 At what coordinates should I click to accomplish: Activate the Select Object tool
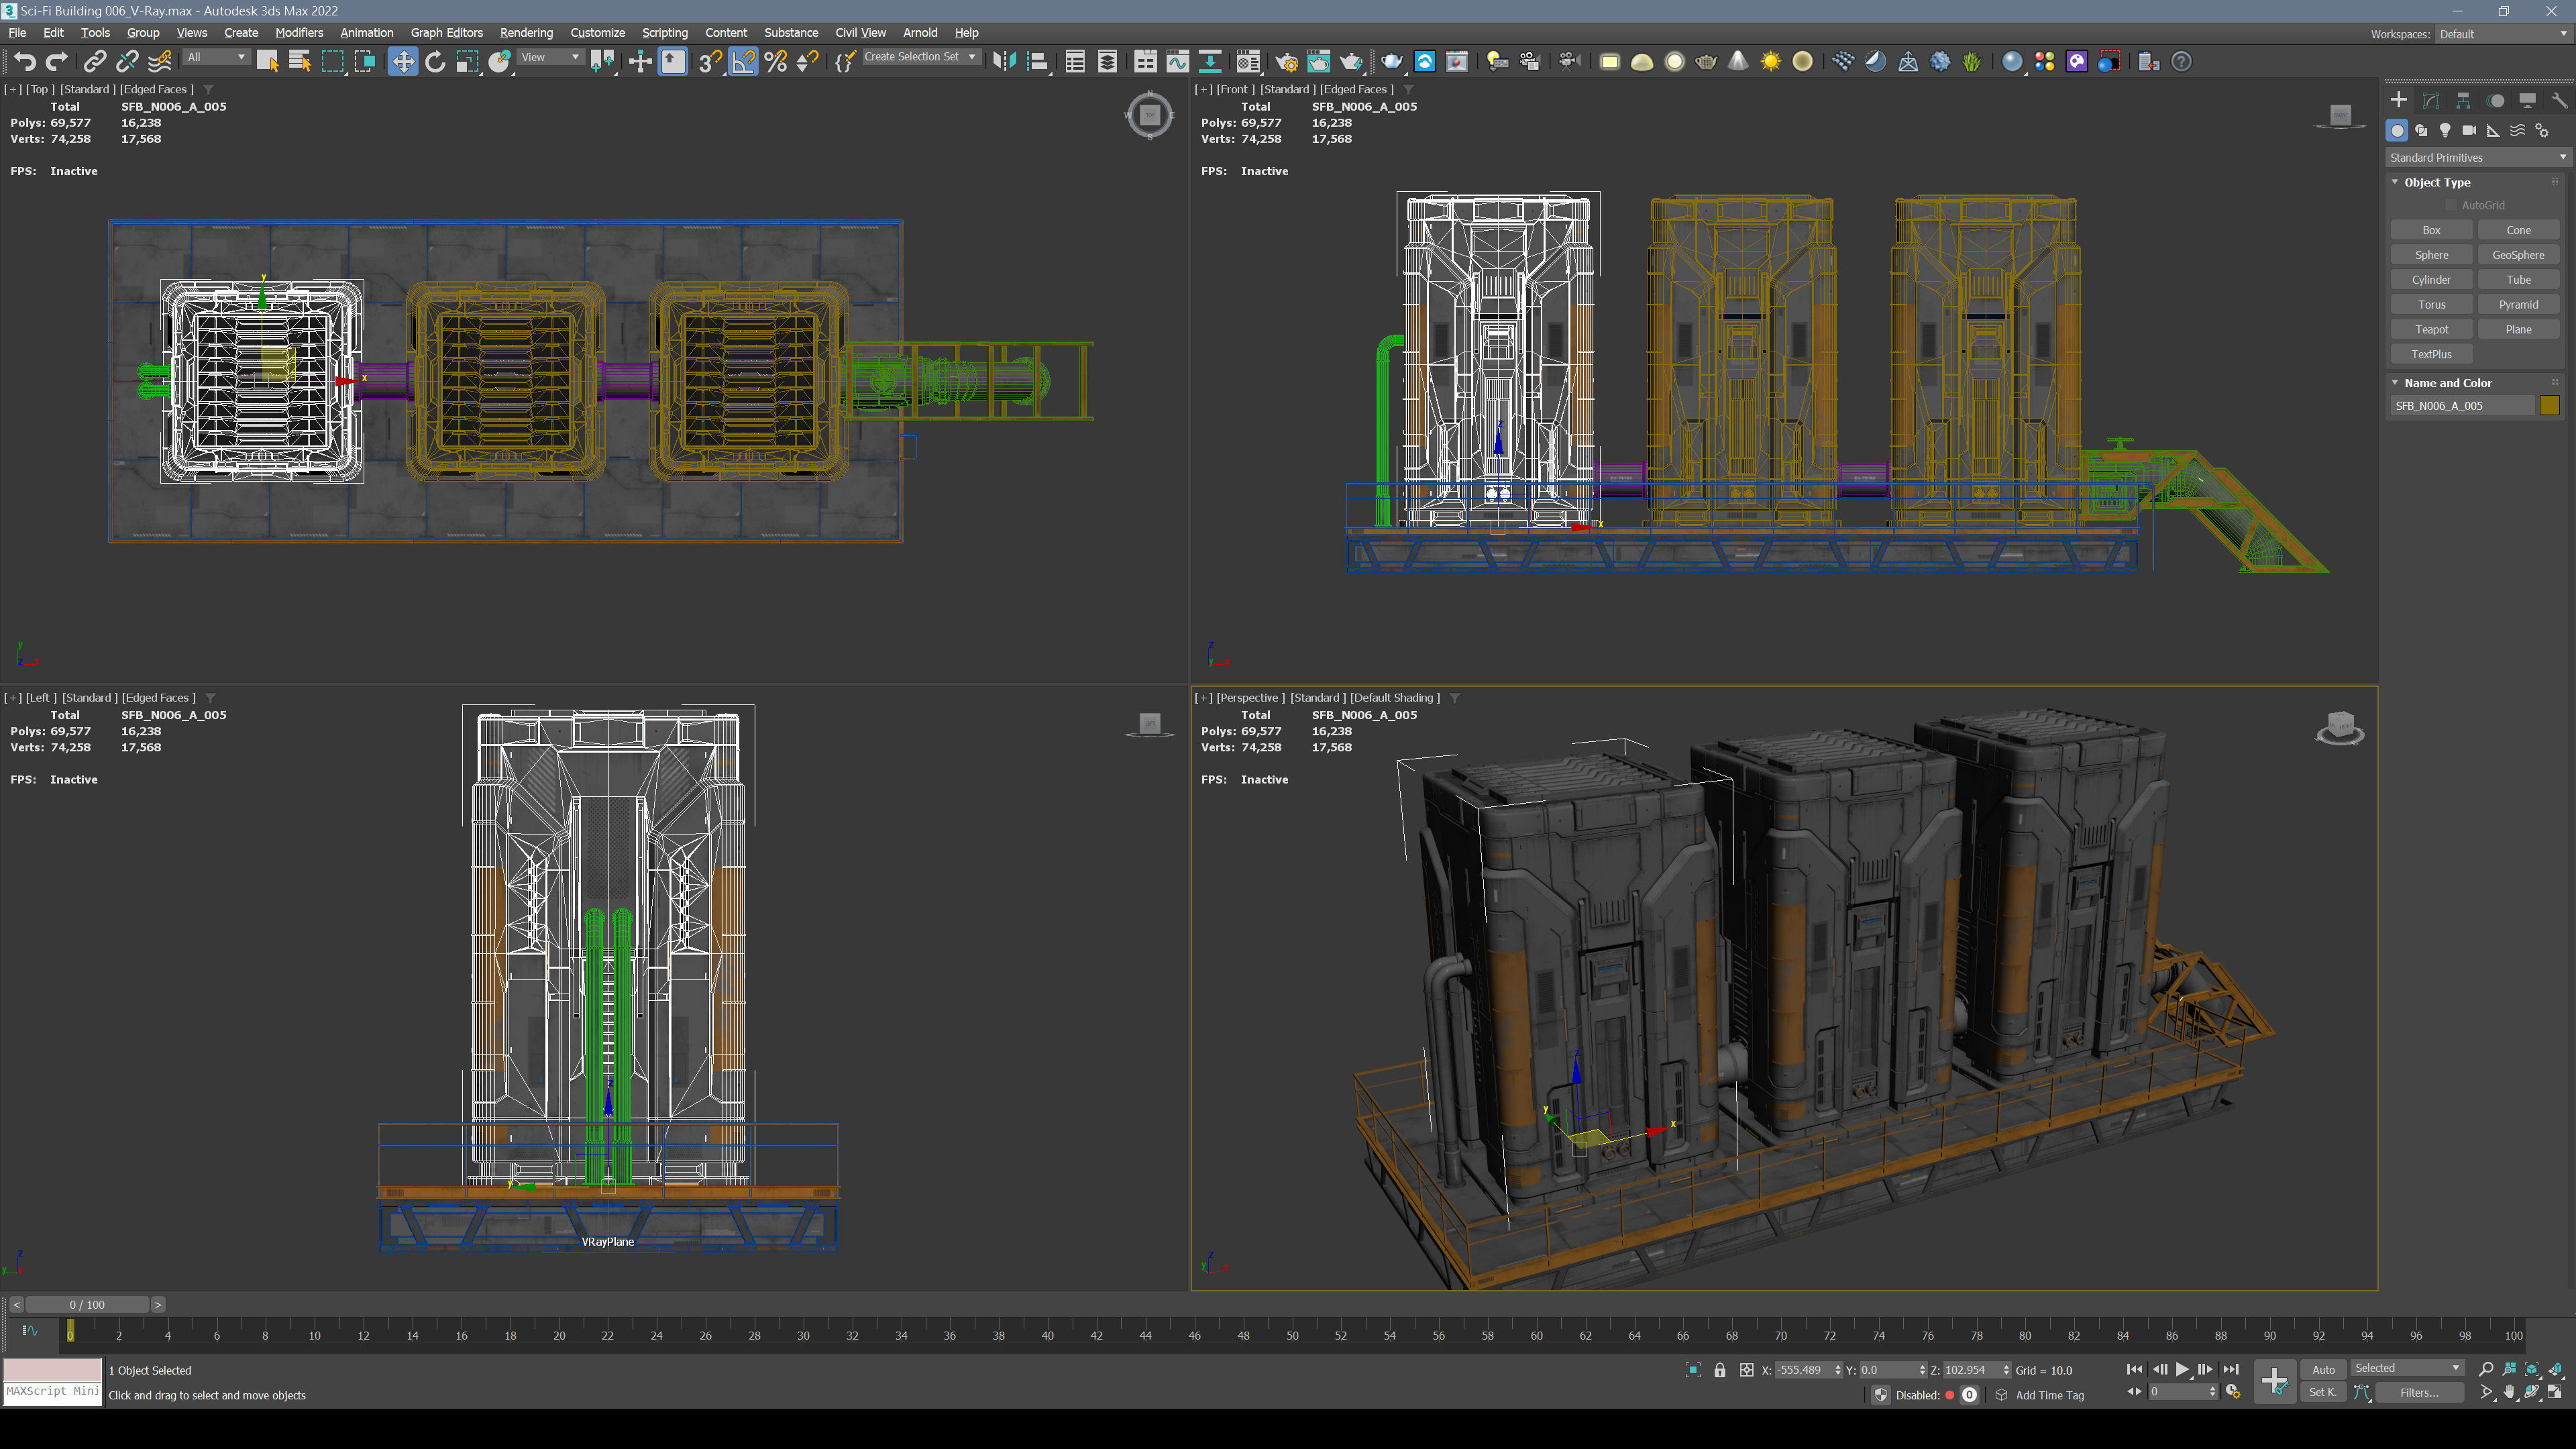click(x=267, y=62)
